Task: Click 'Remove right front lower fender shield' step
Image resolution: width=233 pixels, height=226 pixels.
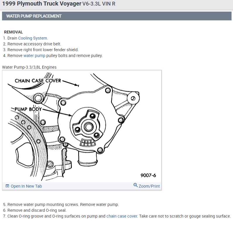Action: (x=43, y=50)
